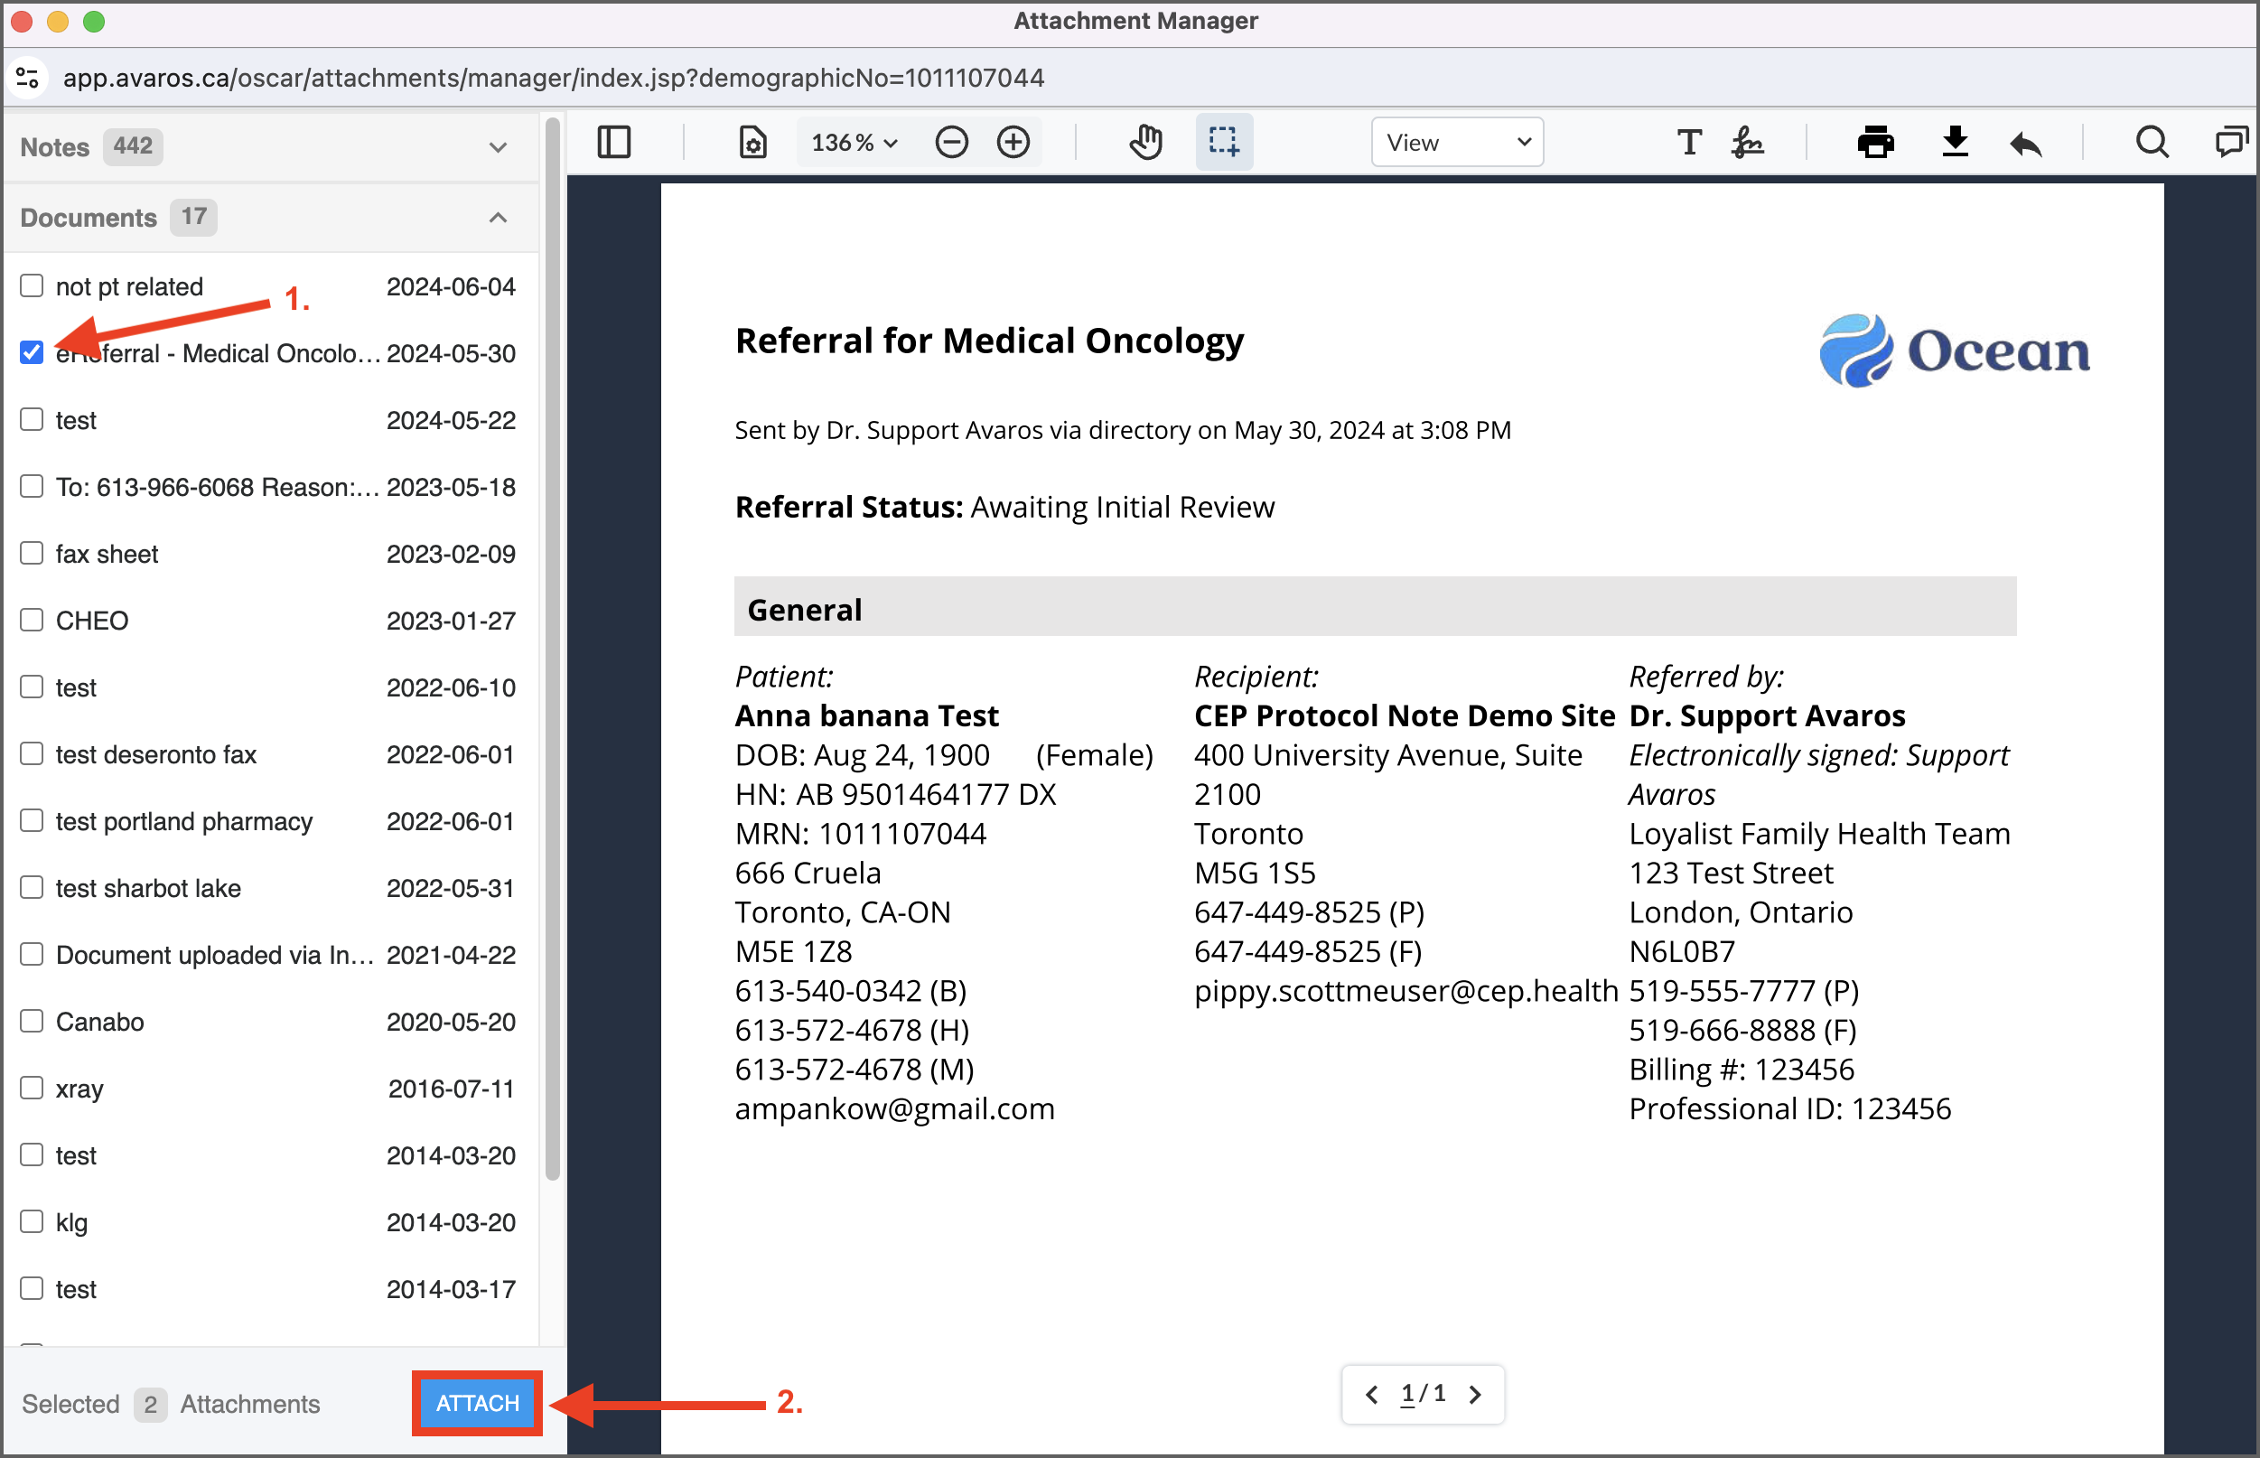Click 'Referral Status: Awaiting Initial Review' text

(1005, 508)
